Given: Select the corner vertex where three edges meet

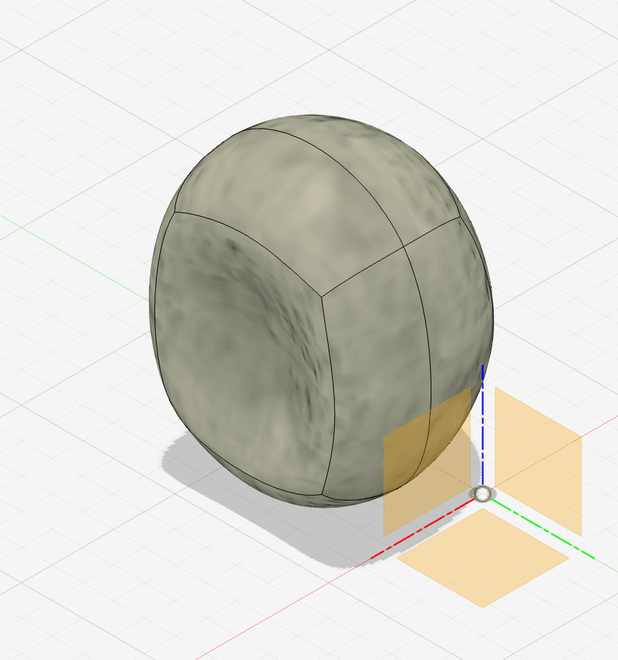Looking at the screenshot, I should pyautogui.click(x=322, y=296).
